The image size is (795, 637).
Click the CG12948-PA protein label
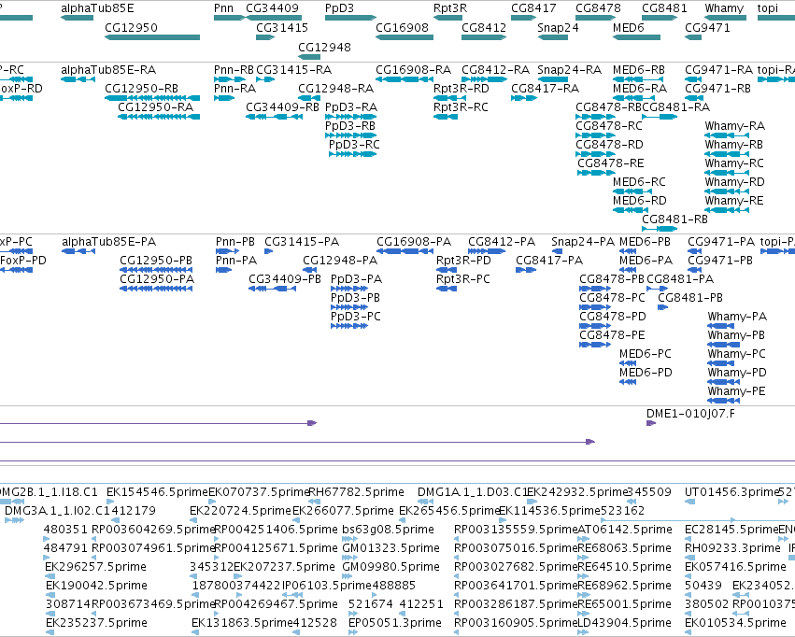click(340, 261)
